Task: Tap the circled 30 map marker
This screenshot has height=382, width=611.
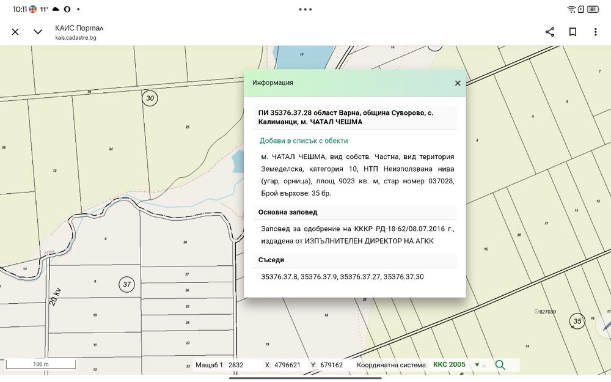Action: click(x=150, y=98)
